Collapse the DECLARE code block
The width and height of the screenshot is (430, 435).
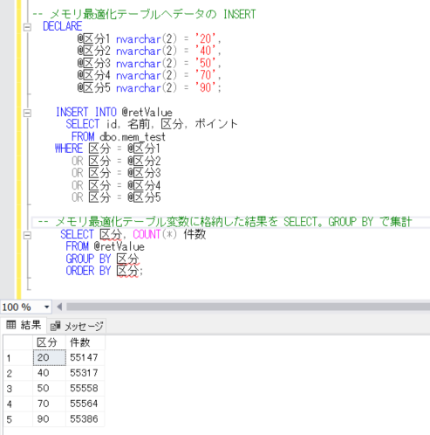pyautogui.click(x=27, y=27)
